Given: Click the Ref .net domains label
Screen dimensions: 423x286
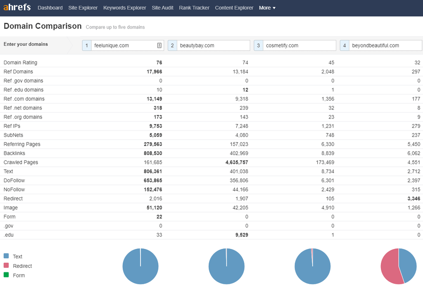Looking at the screenshot, I should (23, 108).
